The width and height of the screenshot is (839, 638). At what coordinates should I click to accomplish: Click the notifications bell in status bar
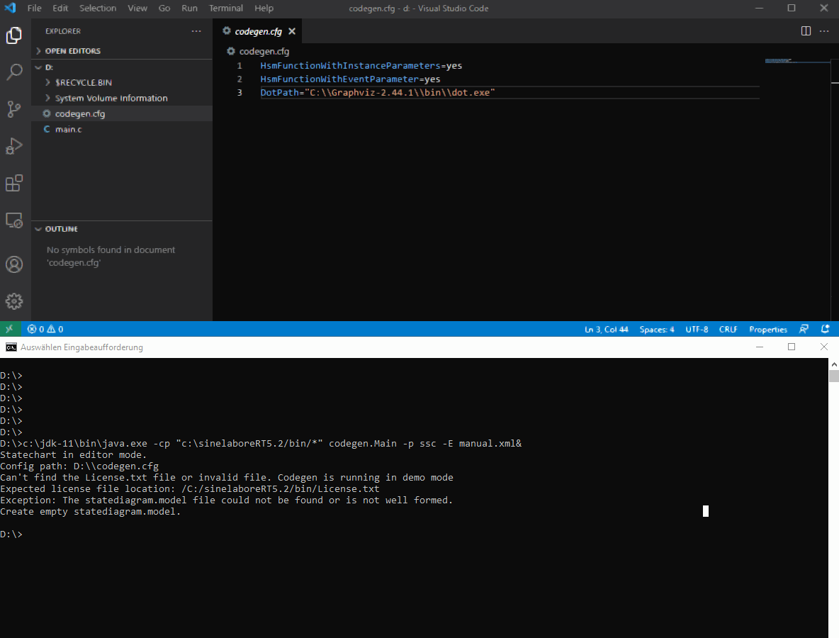pyautogui.click(x=825, y=329)
